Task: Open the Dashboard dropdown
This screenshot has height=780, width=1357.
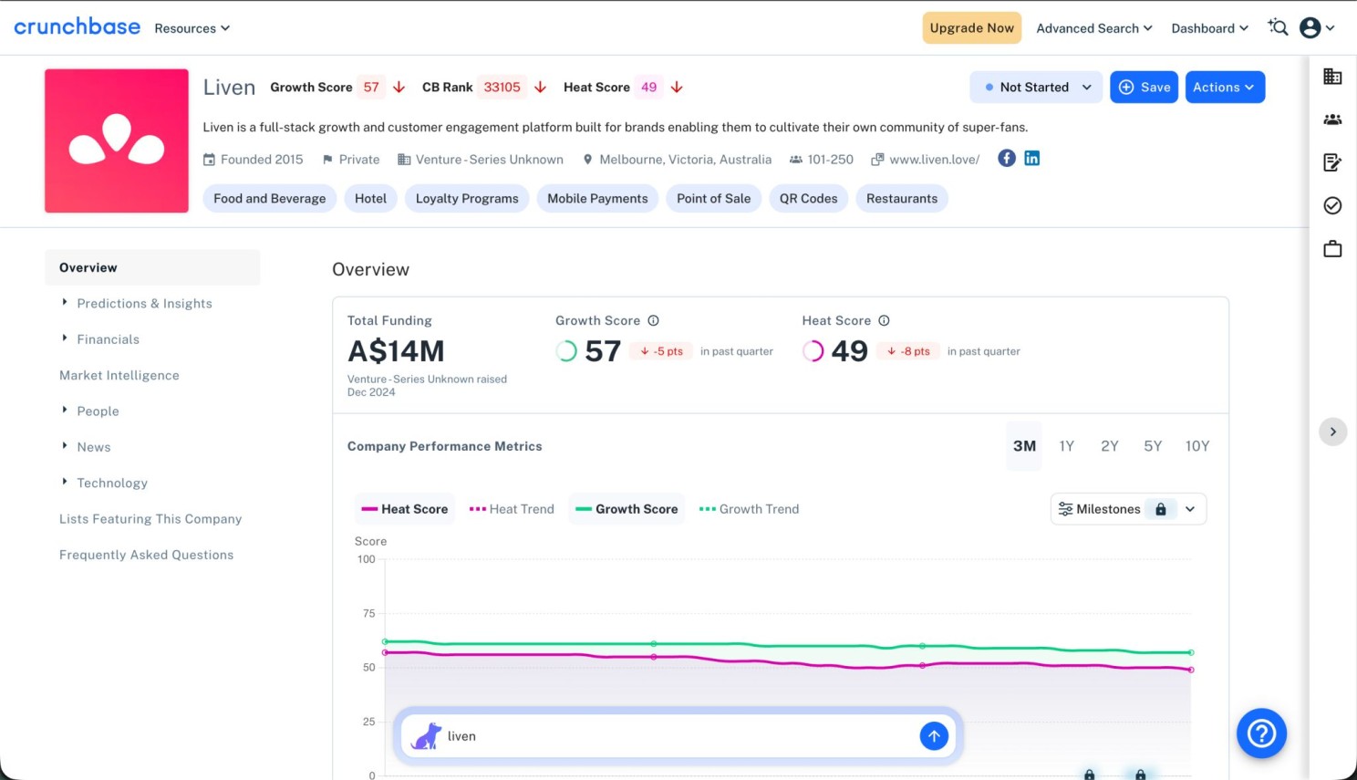Action: point(1210,28)
